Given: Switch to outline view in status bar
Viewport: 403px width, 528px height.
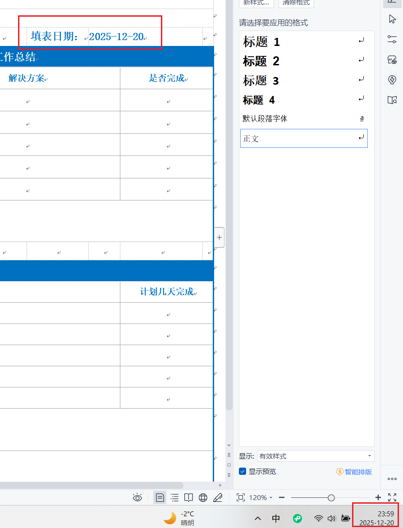Looking at the screenshot, I should click(174, 497).
